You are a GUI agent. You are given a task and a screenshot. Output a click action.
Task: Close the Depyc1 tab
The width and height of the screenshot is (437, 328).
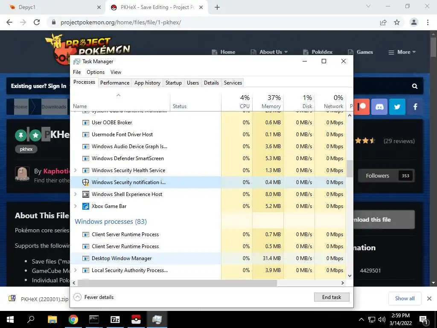coord(99,7)
